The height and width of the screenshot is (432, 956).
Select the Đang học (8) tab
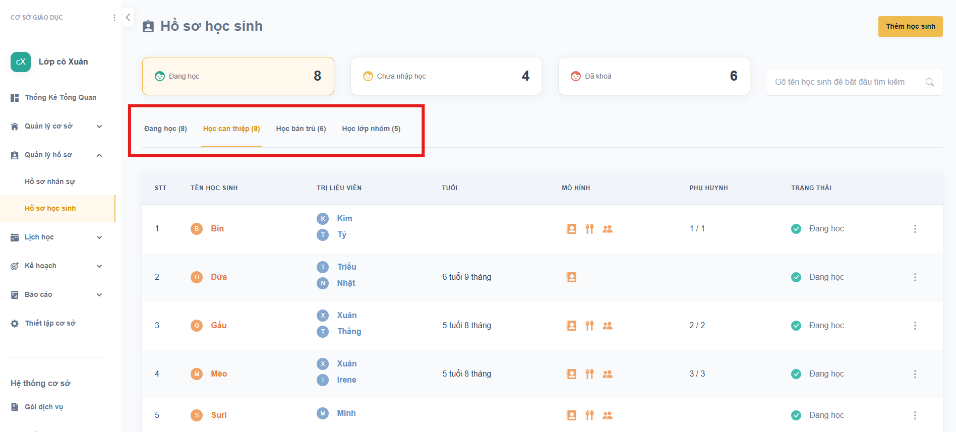(165, 129)
